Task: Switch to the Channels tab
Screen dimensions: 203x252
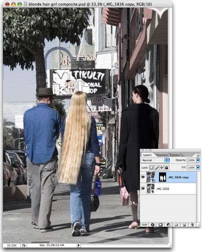Action: pos(162,155)
